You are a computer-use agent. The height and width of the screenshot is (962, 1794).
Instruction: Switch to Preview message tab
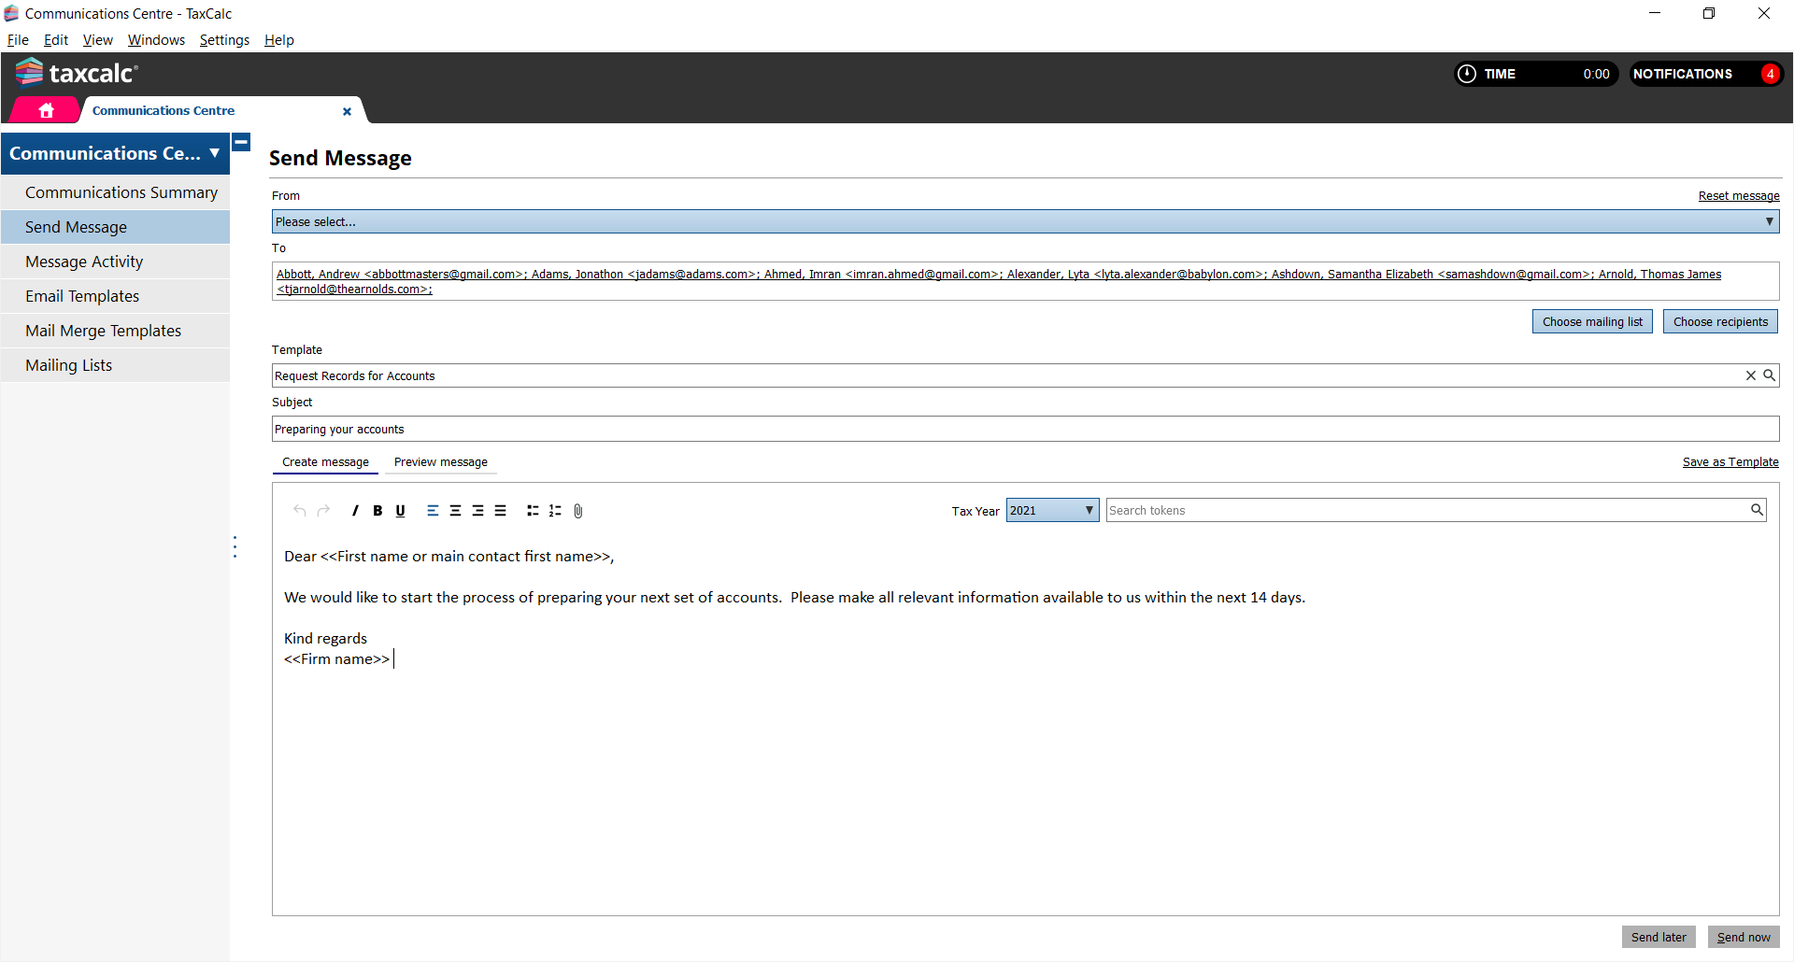coord(440,462)
